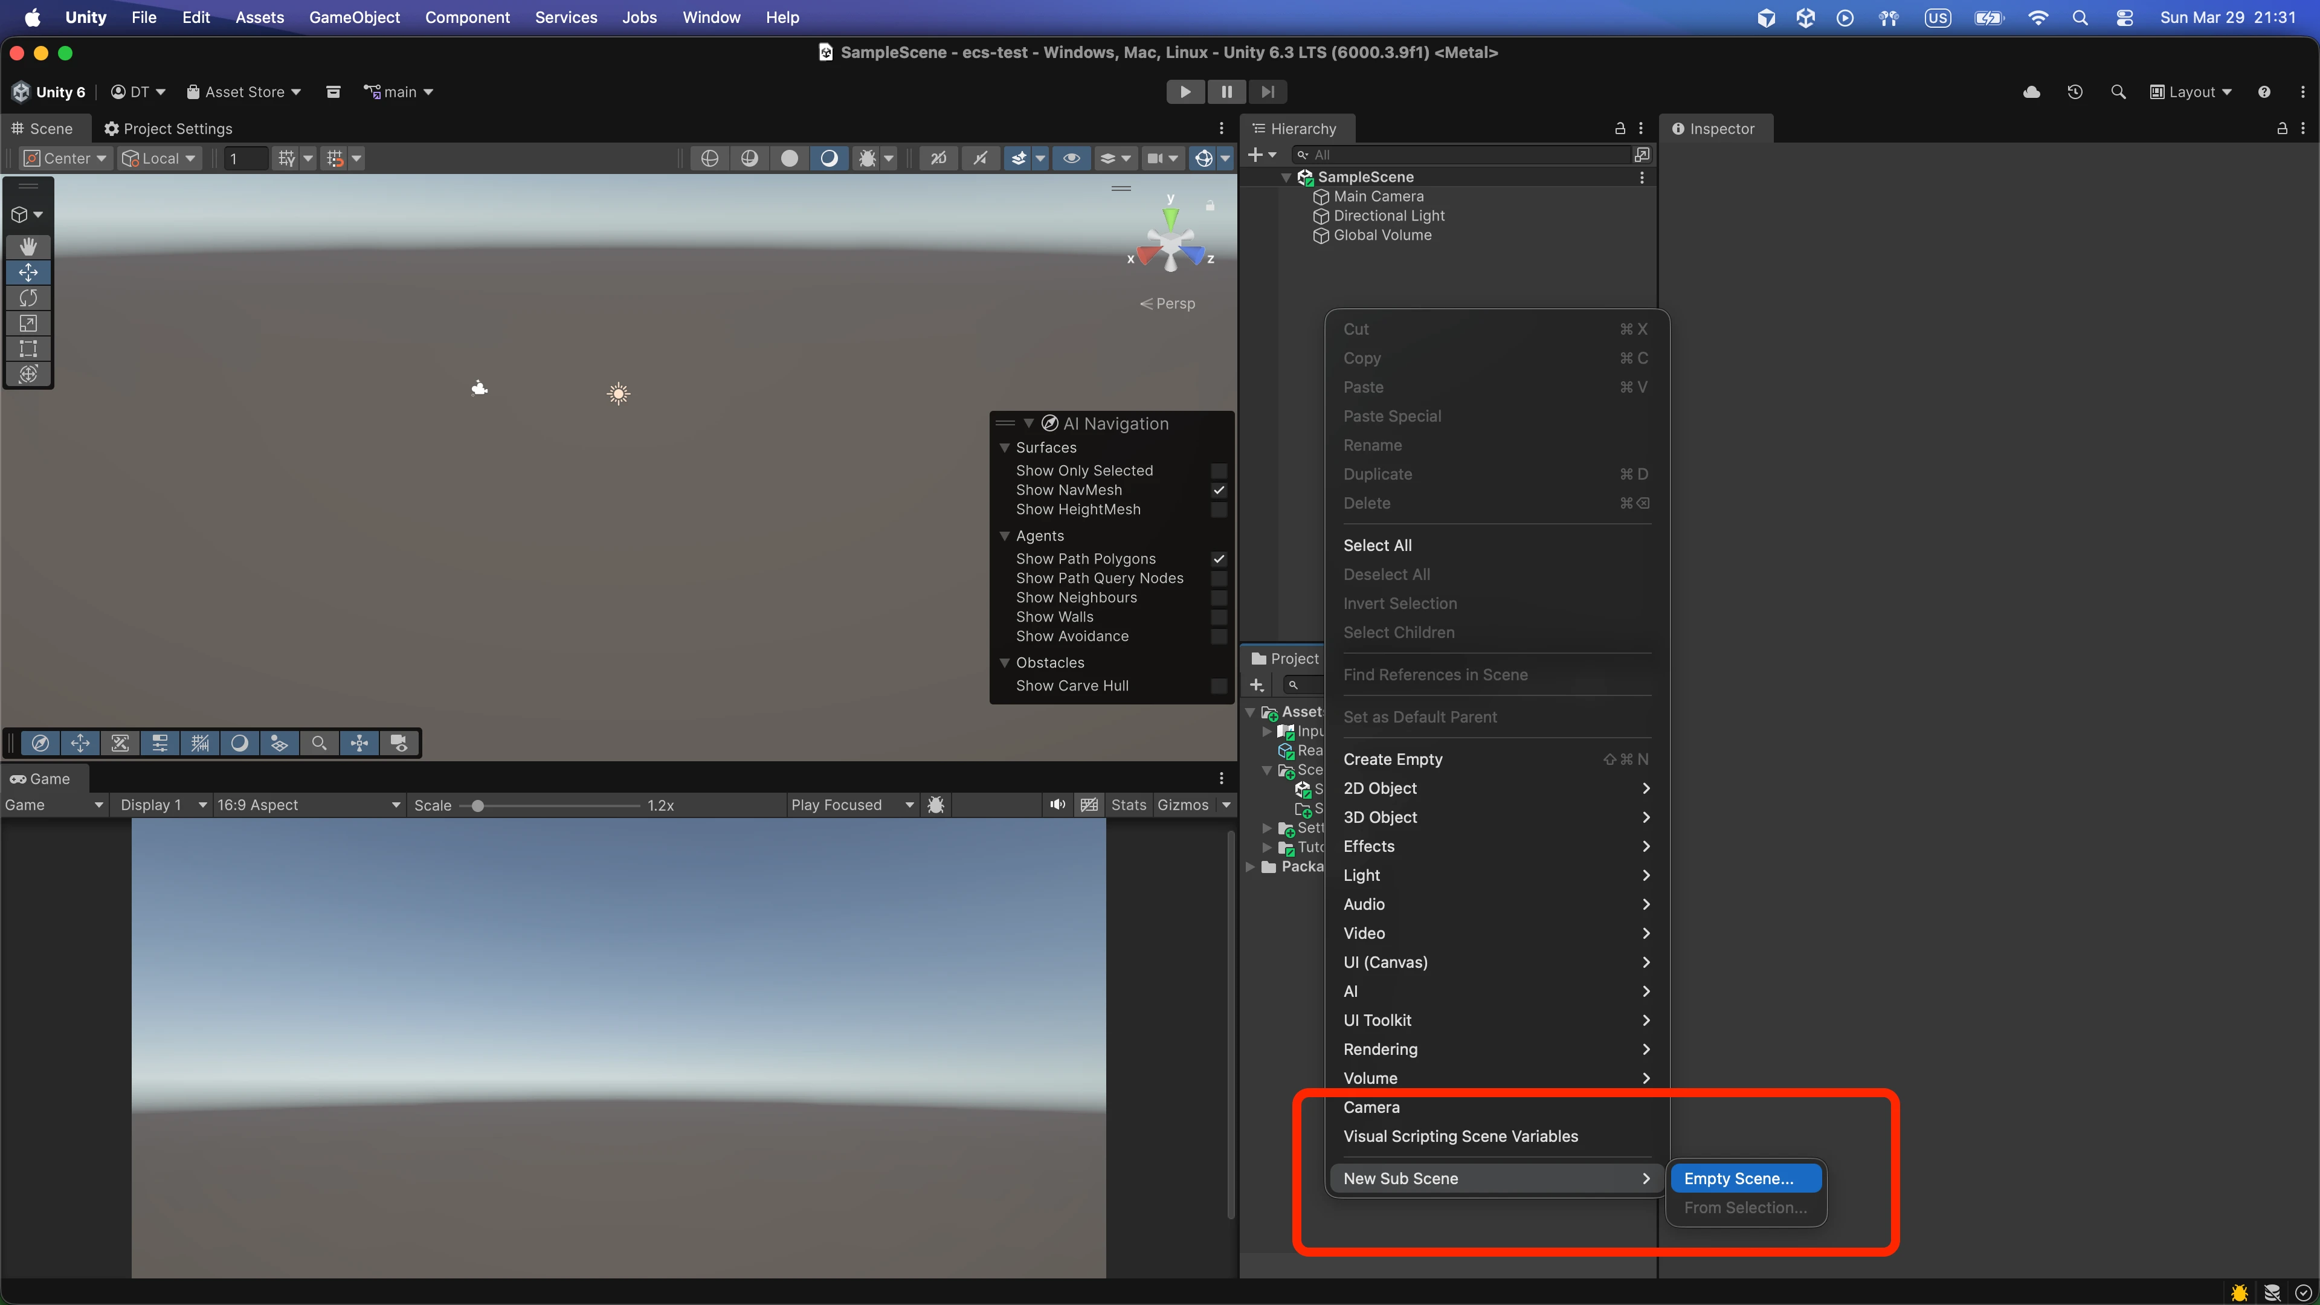Select the Transform tool

pyautogui.click(x=28, y=374)
